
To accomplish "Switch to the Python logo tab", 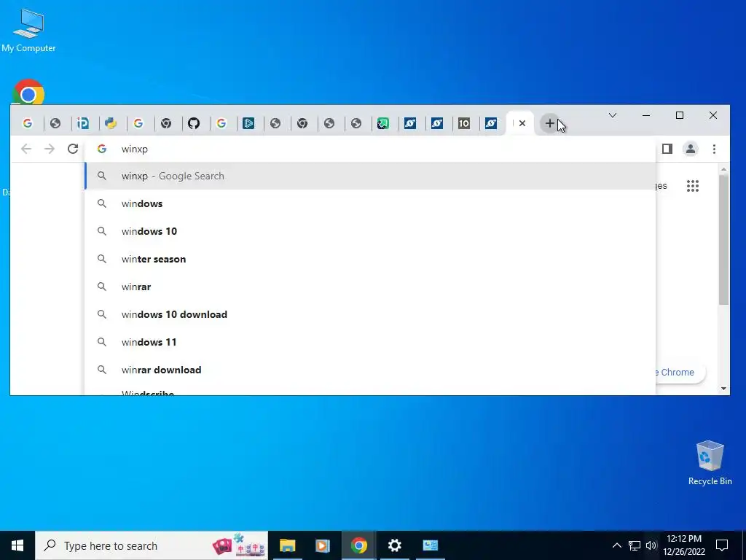I will point(111,124).
